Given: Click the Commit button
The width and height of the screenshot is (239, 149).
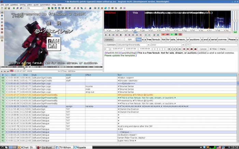Looking at the screenshot, I should (203, 49).
